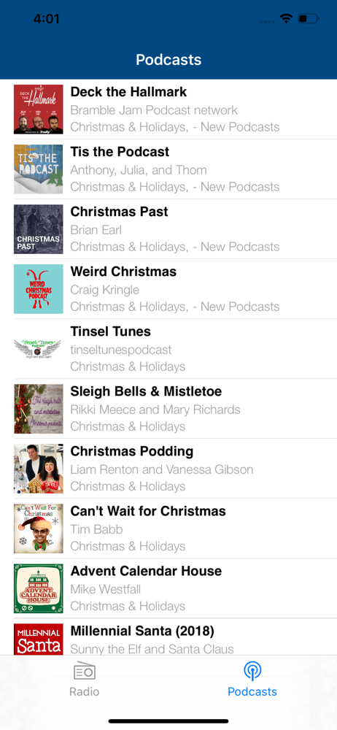Open the Sleigh Bells & Mistletoe cover image
337x730 pixels.
[x=38, y=409]
